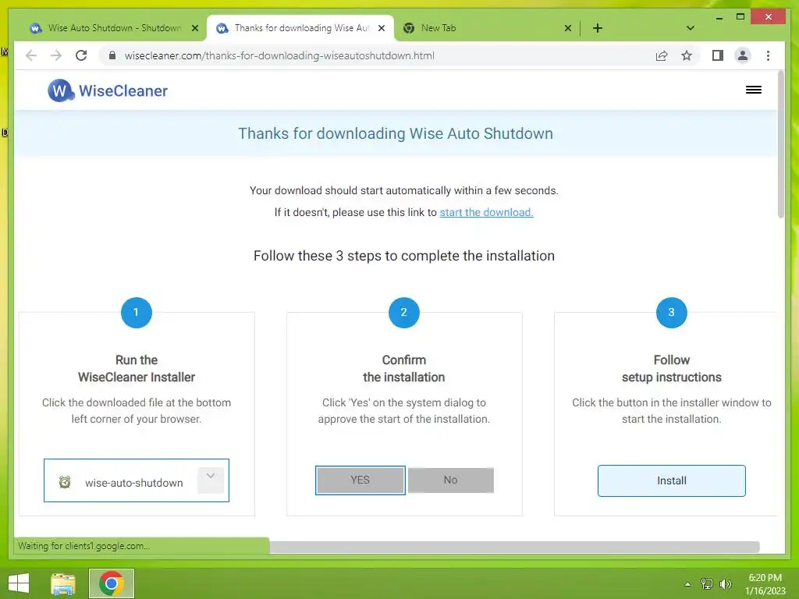The width and height of the screenshot is (799, 599).
Task: Bookmark this page with the star
Action: [x=687, y=55]
